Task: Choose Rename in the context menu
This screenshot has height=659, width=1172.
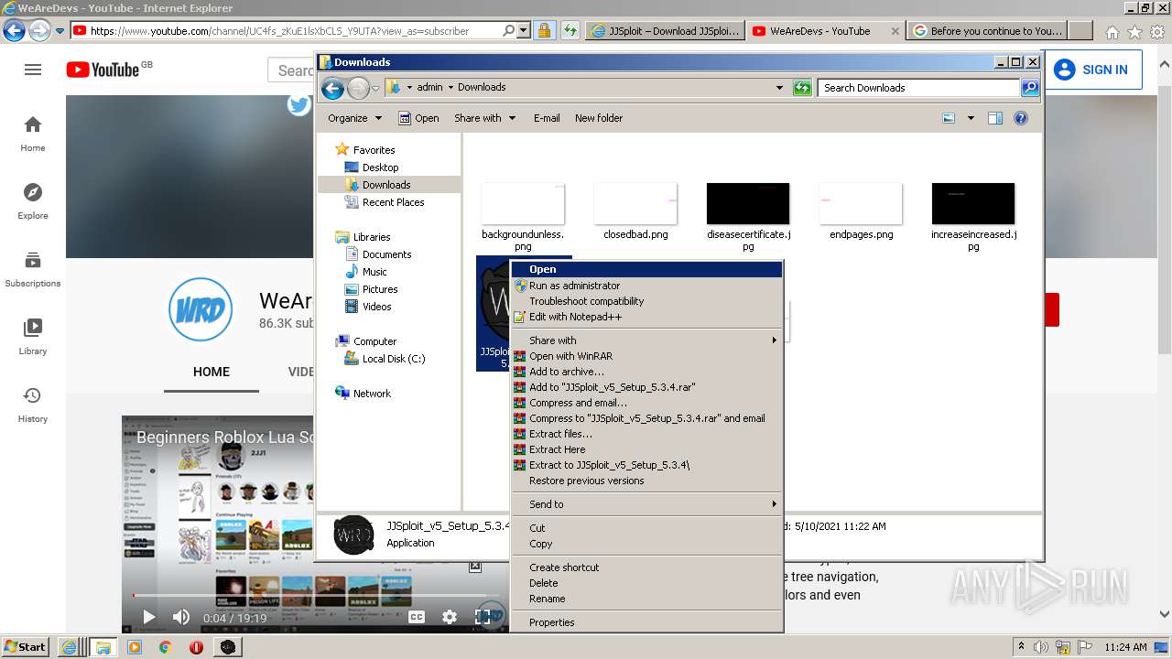Action: (646, 599)
